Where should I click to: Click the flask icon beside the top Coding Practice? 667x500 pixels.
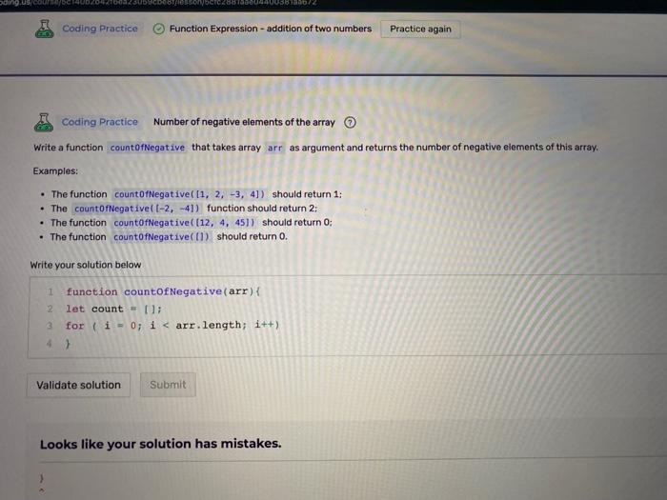[x=44, y=29]
